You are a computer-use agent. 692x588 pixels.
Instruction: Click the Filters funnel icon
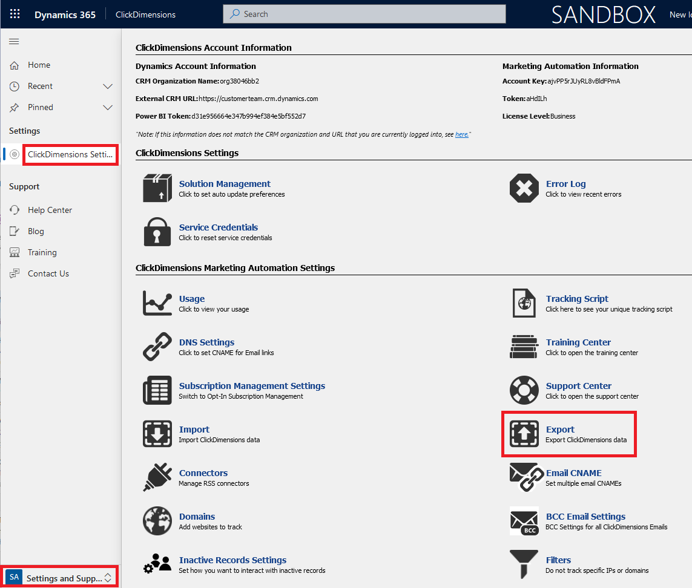click(x=524, y=564)
